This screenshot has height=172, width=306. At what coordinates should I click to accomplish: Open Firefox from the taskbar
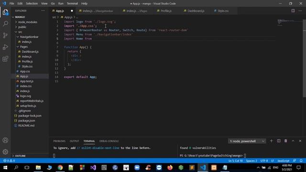tap(170, 168)
